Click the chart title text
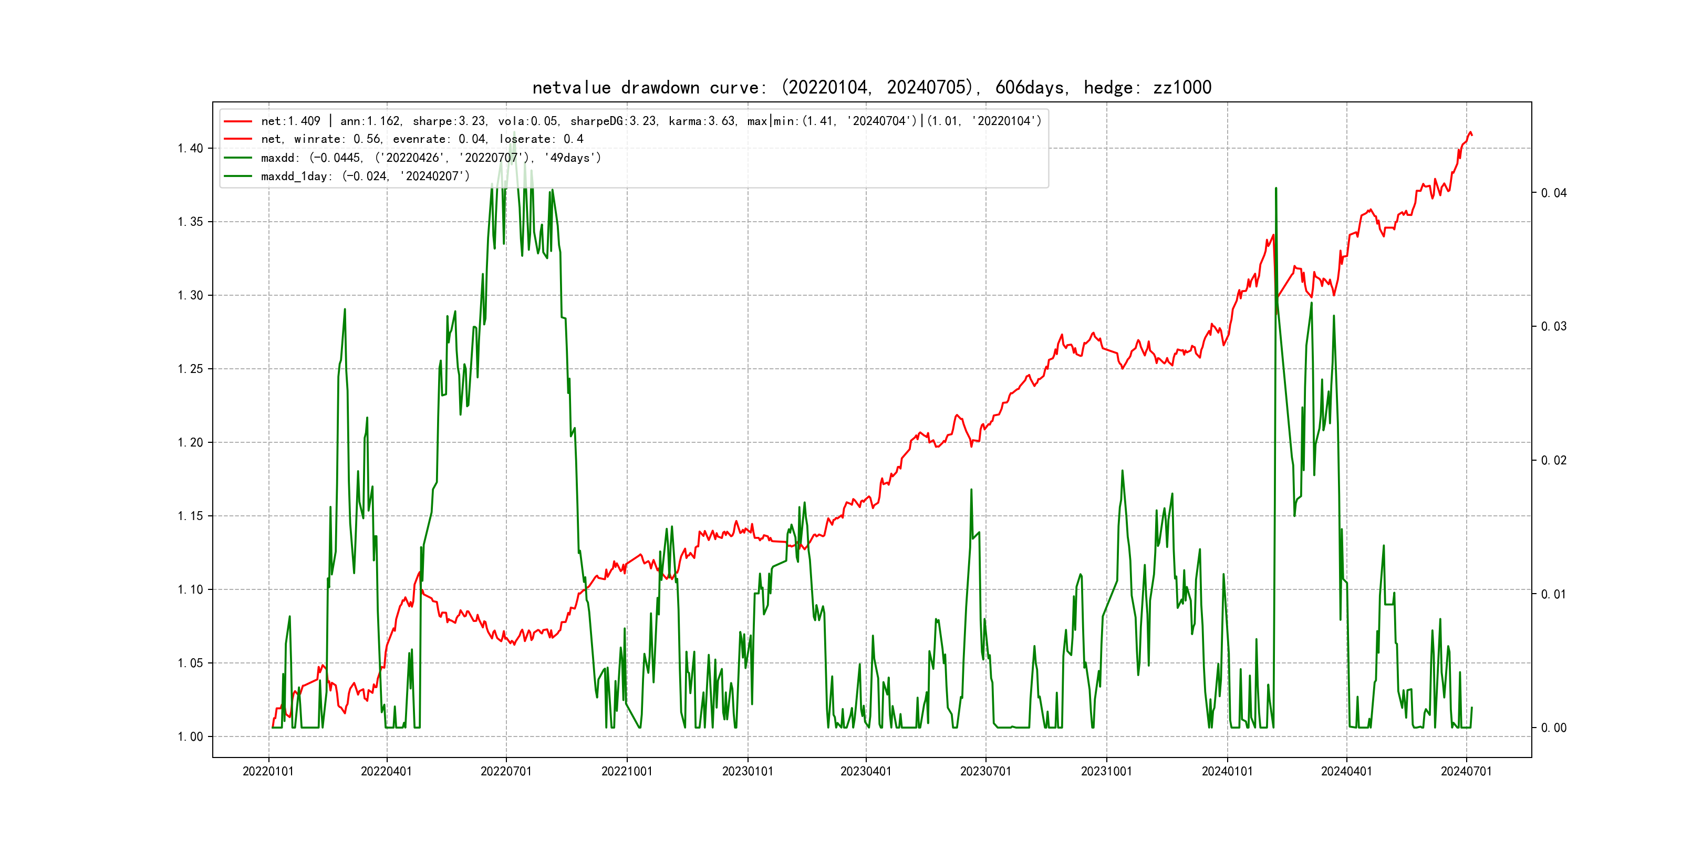This screenshot has width=1702, height=851. 871,87
